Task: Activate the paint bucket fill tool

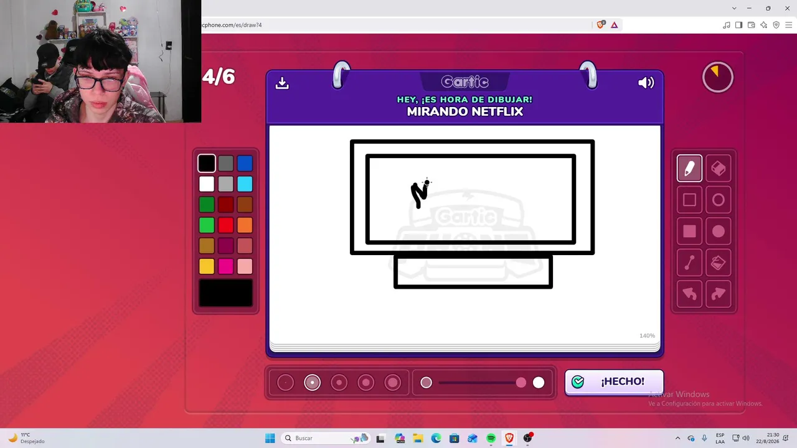Action: coord(718,263)
